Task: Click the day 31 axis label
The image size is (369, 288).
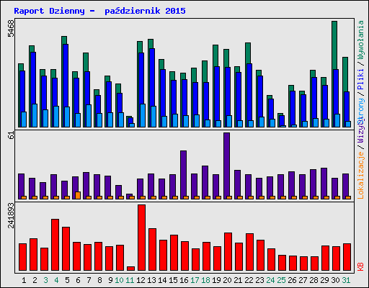Action: 346,280
